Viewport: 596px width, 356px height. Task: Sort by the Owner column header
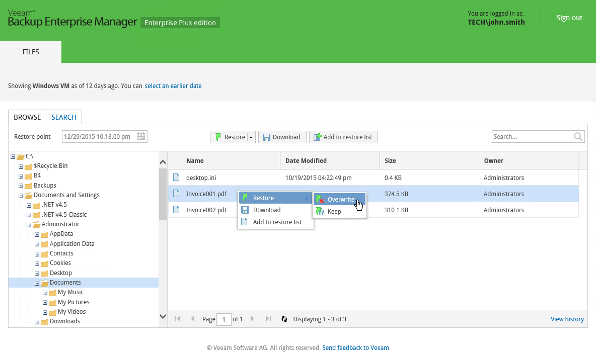529,160
